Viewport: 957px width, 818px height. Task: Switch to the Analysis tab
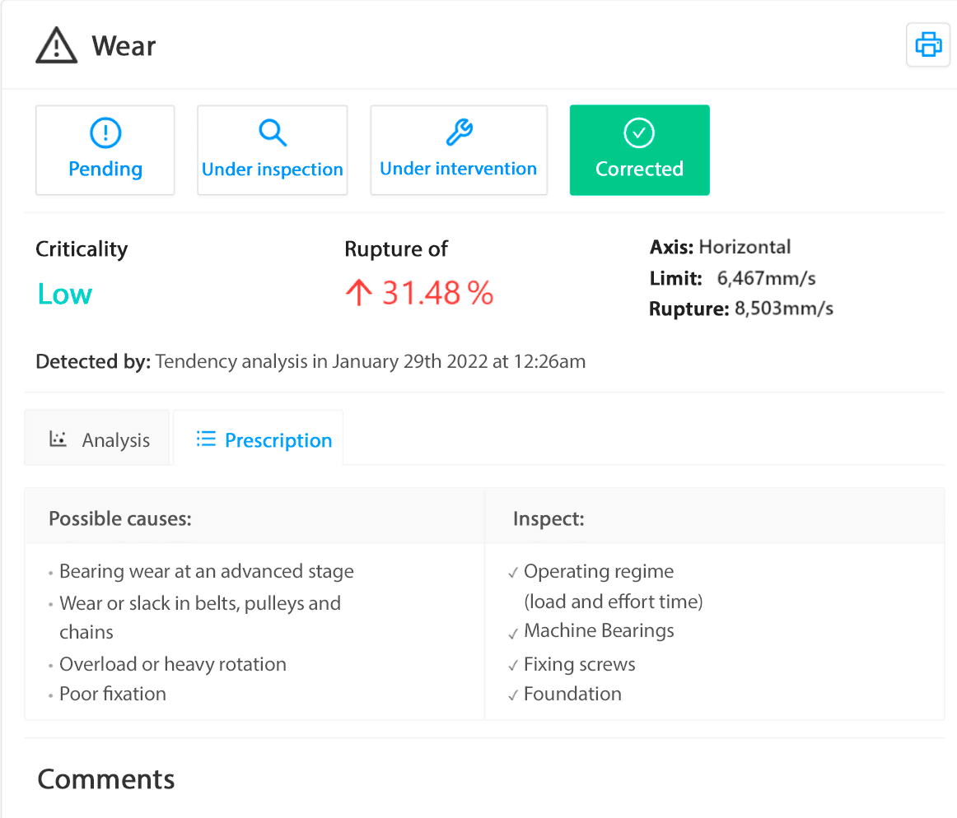[97, 439]
